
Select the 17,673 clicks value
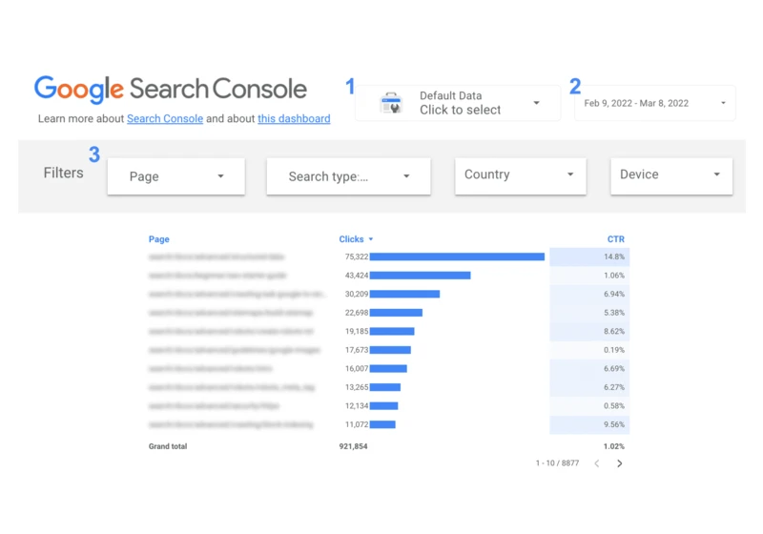pyautogui.click(x=357, y=350)
